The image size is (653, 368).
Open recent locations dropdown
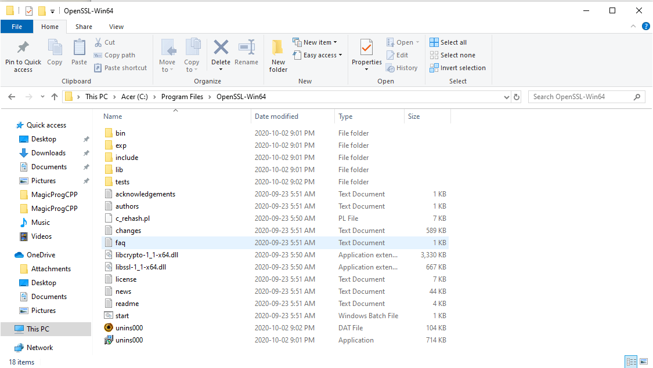42,97
